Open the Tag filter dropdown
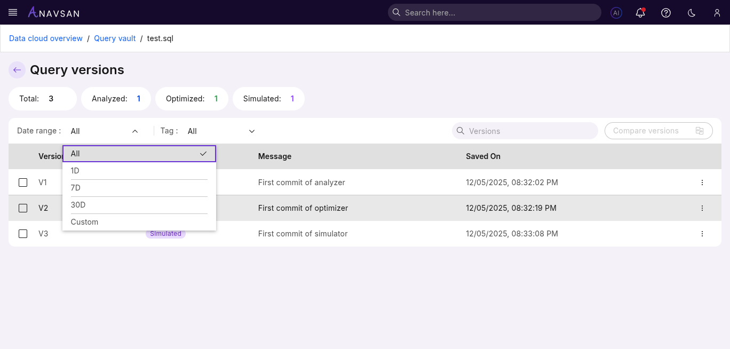 click(x=251, y=131)
